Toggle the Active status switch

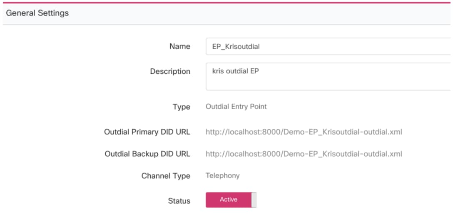(x=231, y=200)
